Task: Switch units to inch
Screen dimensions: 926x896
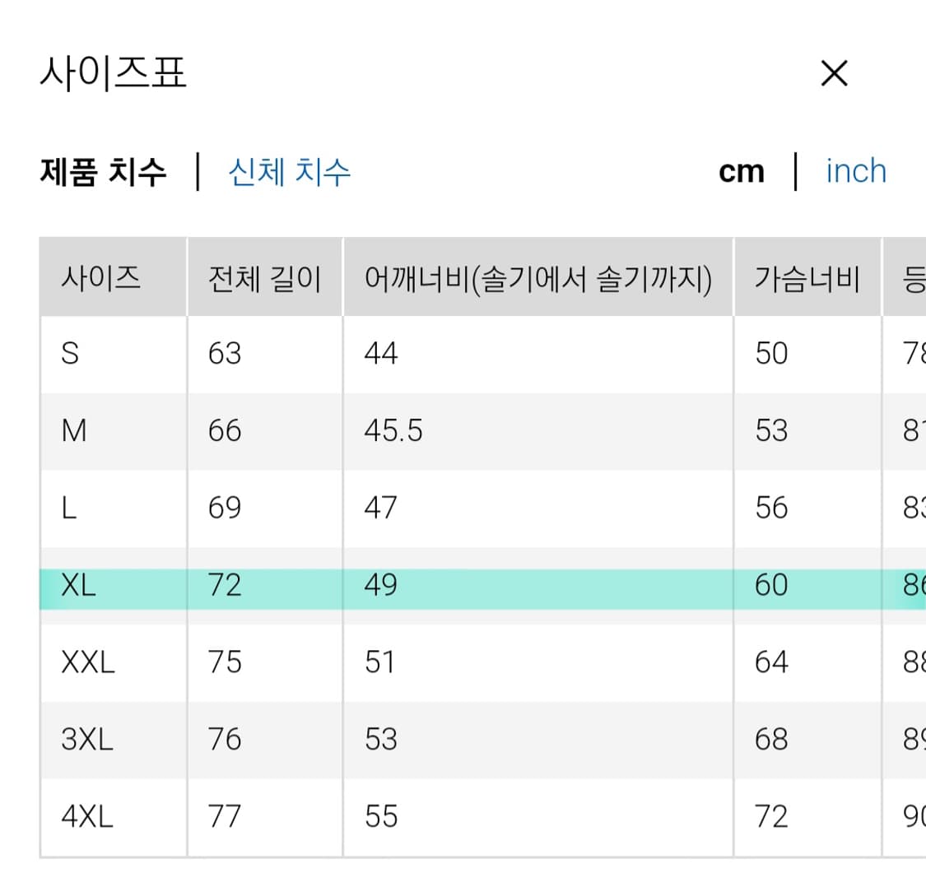Action: coord(855,170)
